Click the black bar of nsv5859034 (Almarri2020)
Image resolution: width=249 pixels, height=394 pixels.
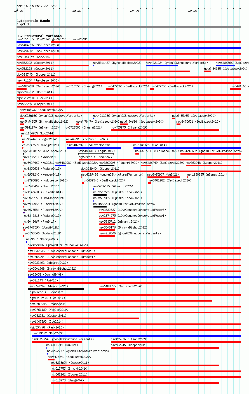coord(56,289)
